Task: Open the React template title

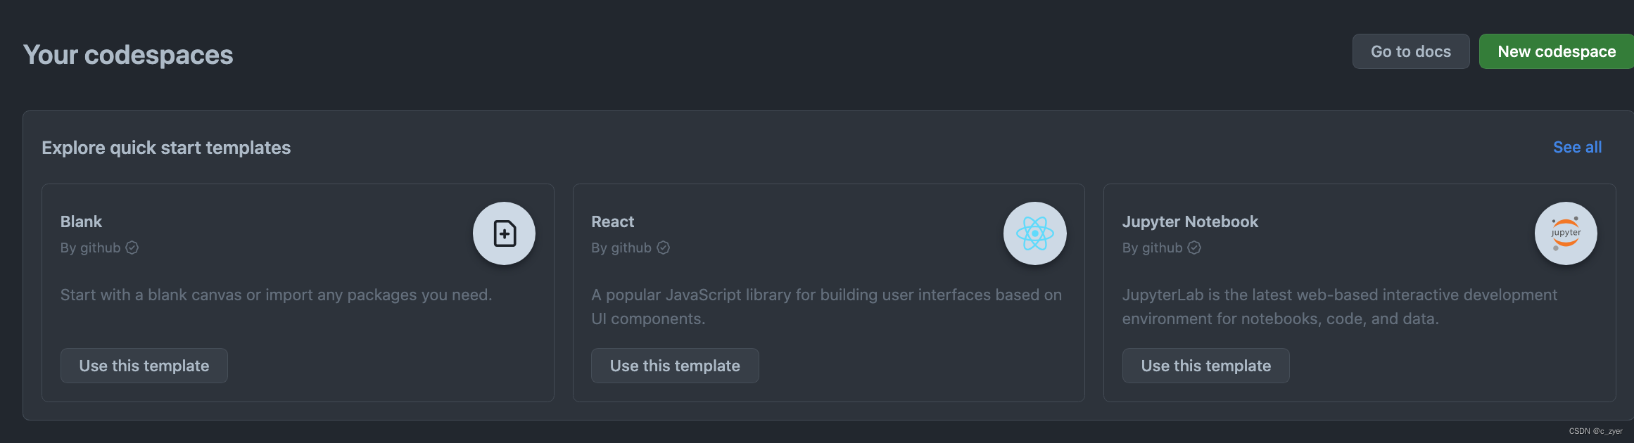Action: [x=612, y=222]
